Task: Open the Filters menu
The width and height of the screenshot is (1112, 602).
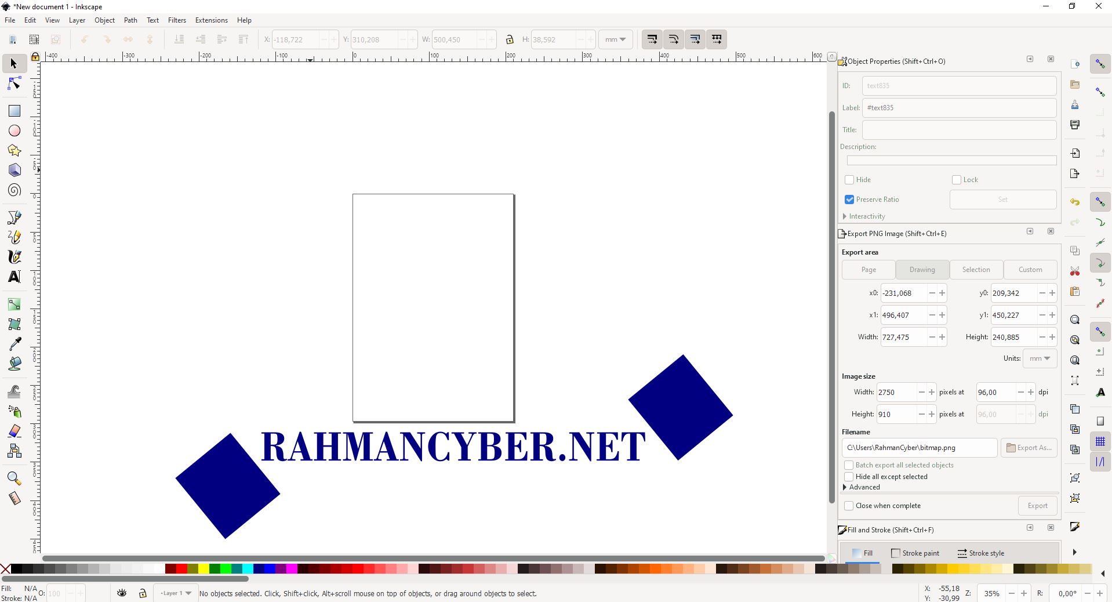Action: coord(177,20)
